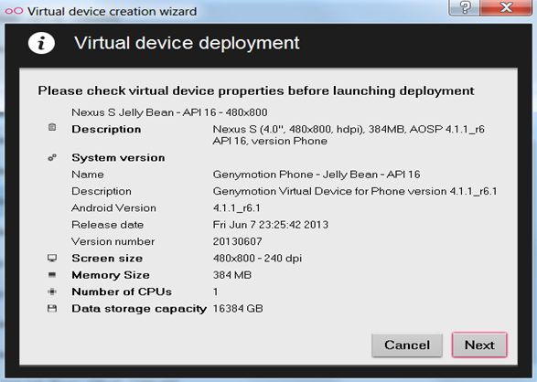Image resolution: width=537 pixels, height=382 pixels.
Task: Click the version number '20130607'
Action: point(237,241)
